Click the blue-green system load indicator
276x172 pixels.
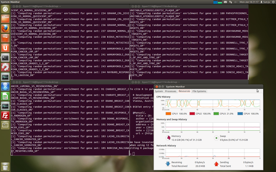(218, 2)
